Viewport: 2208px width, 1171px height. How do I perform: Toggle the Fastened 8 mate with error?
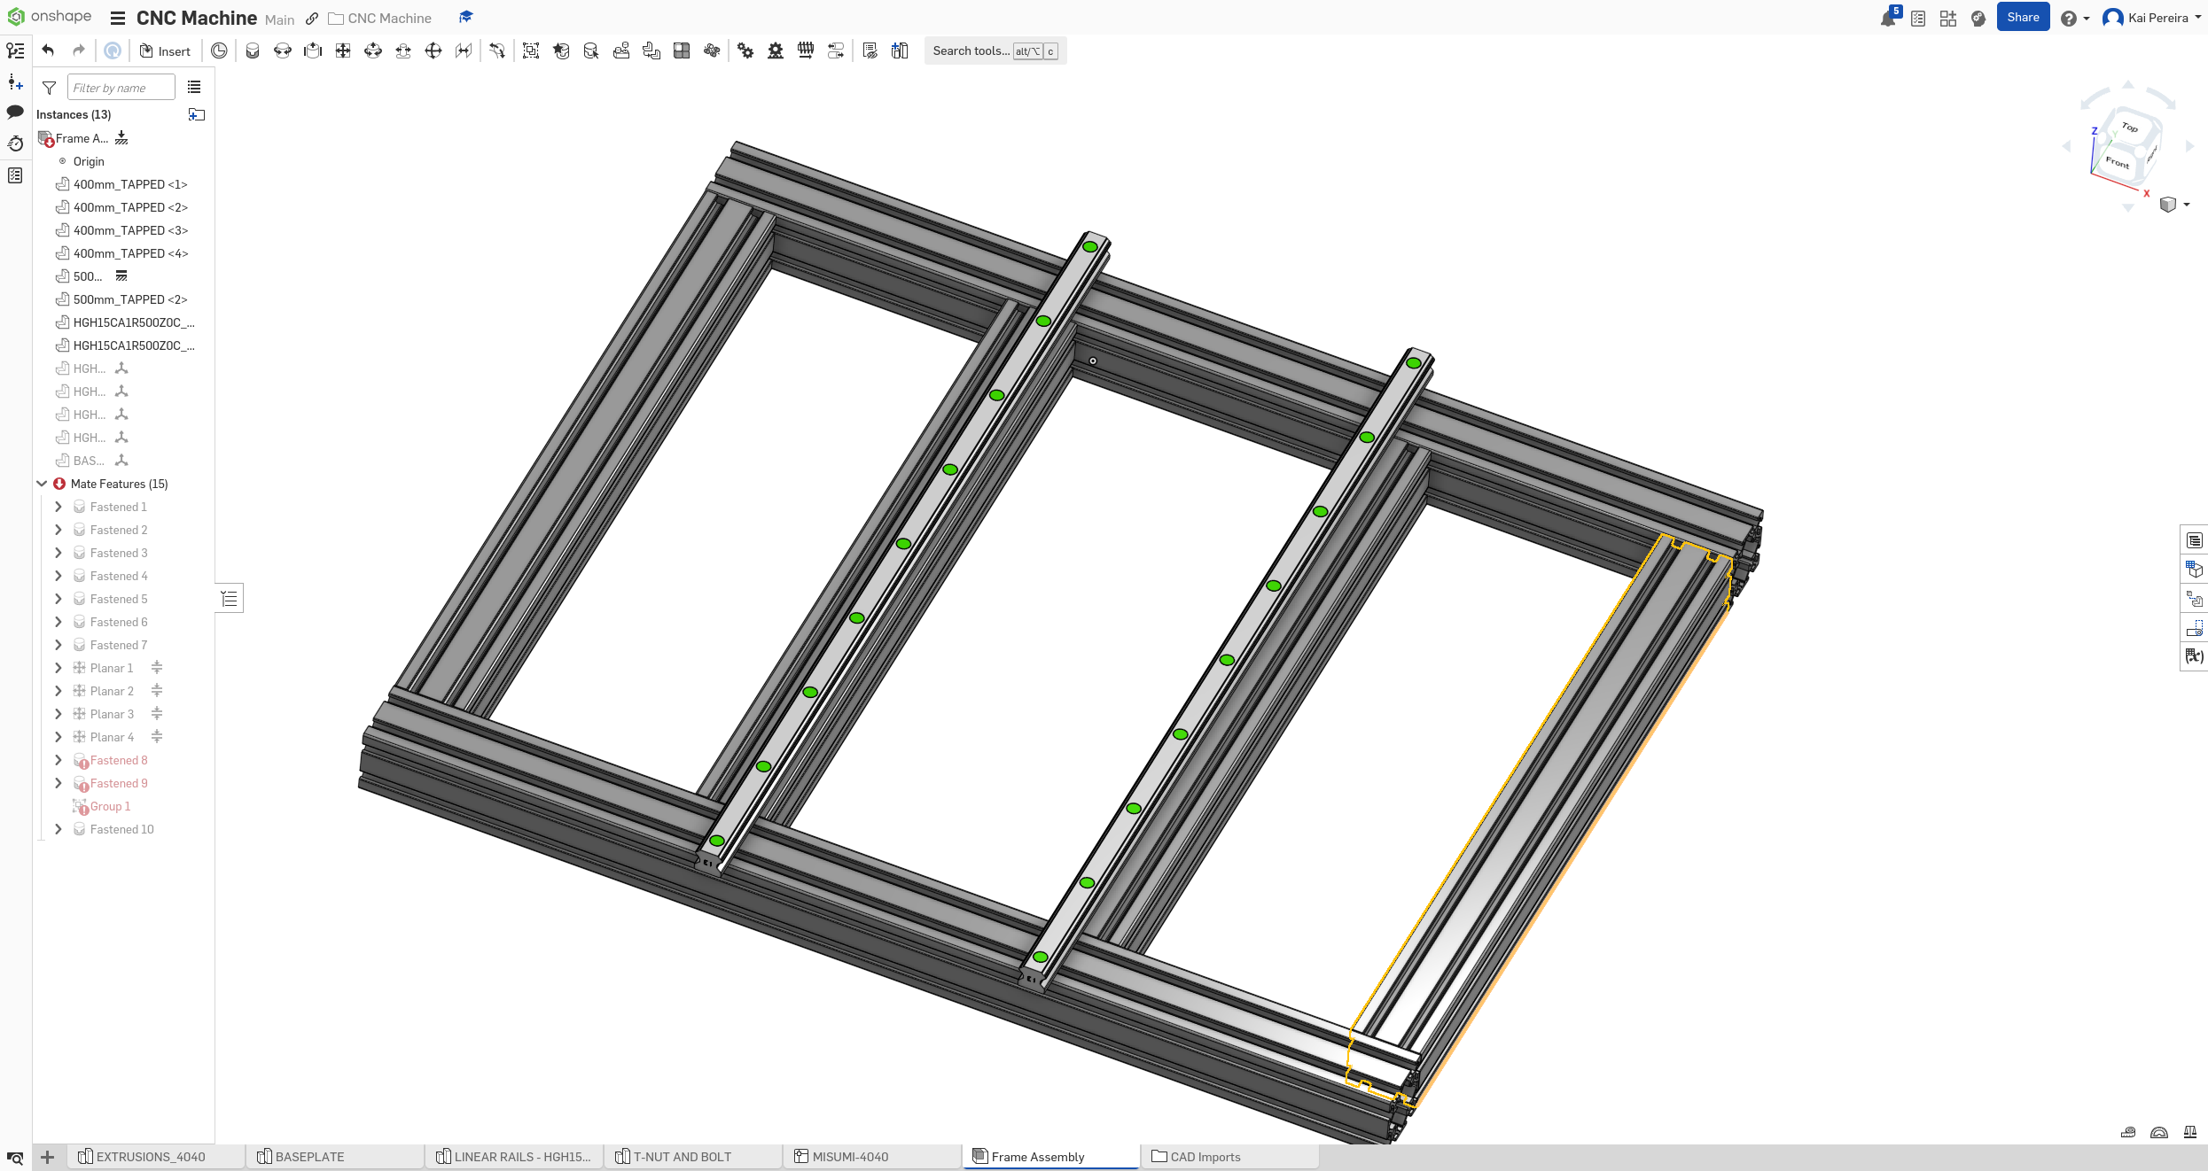coord(59,760)
